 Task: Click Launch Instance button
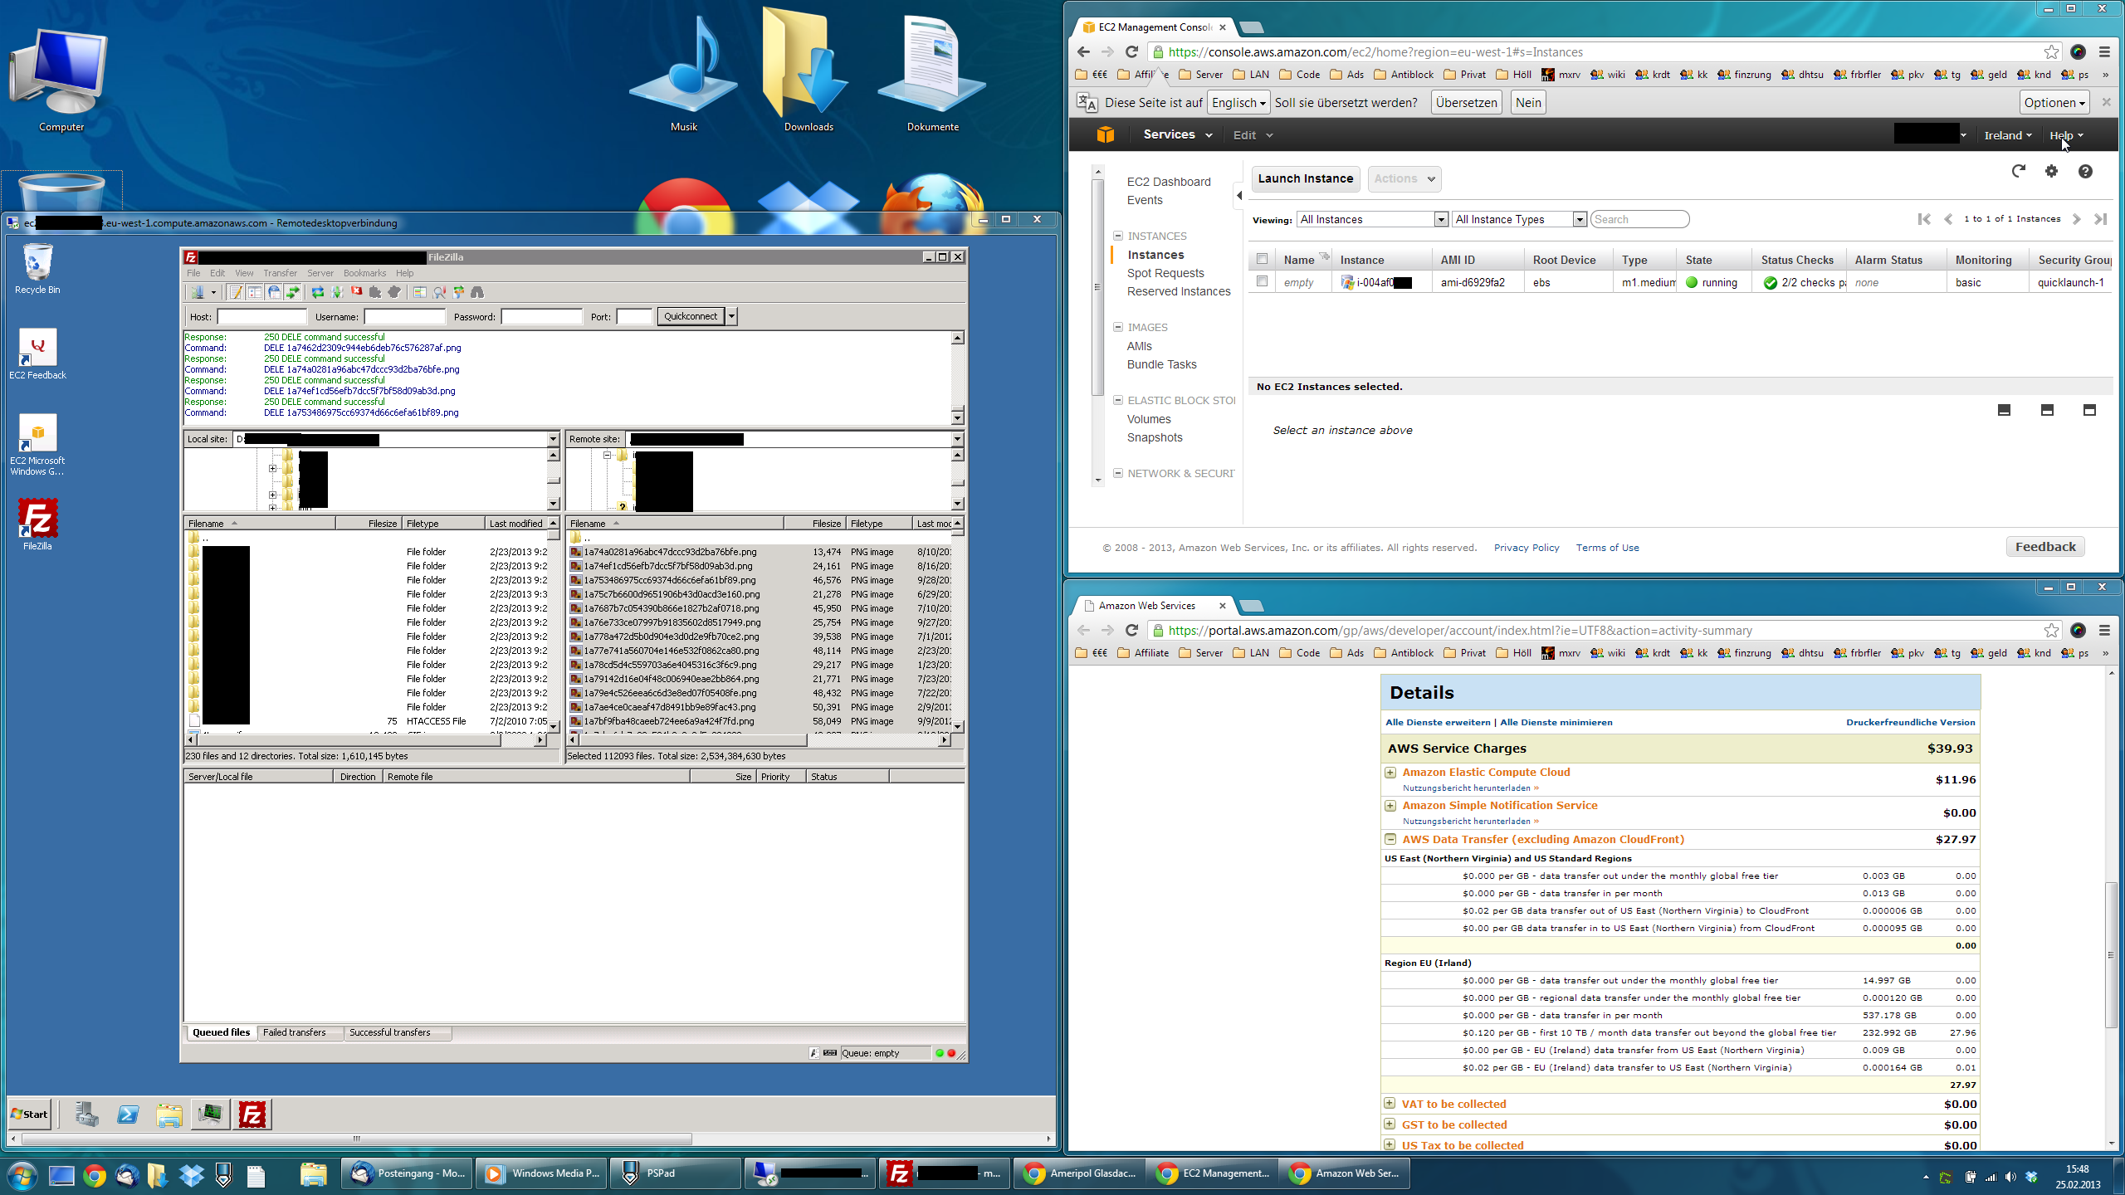click(x=1305, y=178)
